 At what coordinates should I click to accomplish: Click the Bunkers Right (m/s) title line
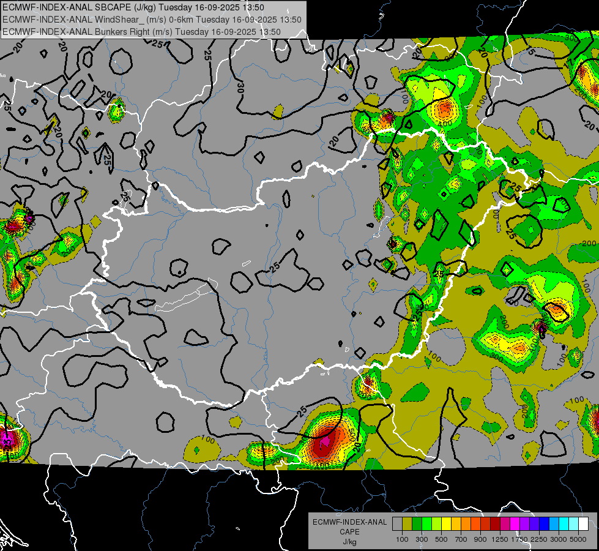[141, 32]
